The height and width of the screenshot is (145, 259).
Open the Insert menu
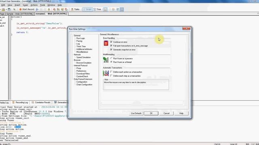click(17, 5)
